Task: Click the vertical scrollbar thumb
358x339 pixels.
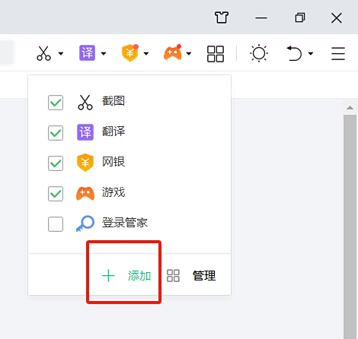Action: pyautogui.click(x=350, y=227)
